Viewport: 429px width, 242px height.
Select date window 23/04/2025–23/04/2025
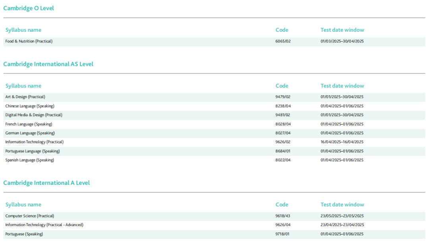pos(342,225)
